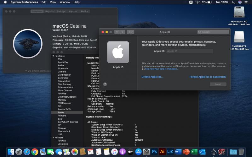Open App Store from the Dock

[138, 152]
